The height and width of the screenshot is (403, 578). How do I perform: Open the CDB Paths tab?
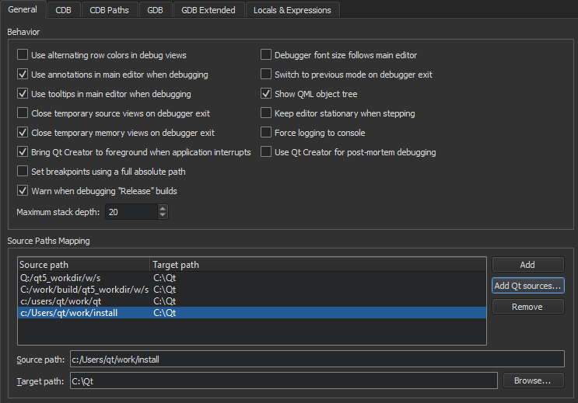[109, 10]
